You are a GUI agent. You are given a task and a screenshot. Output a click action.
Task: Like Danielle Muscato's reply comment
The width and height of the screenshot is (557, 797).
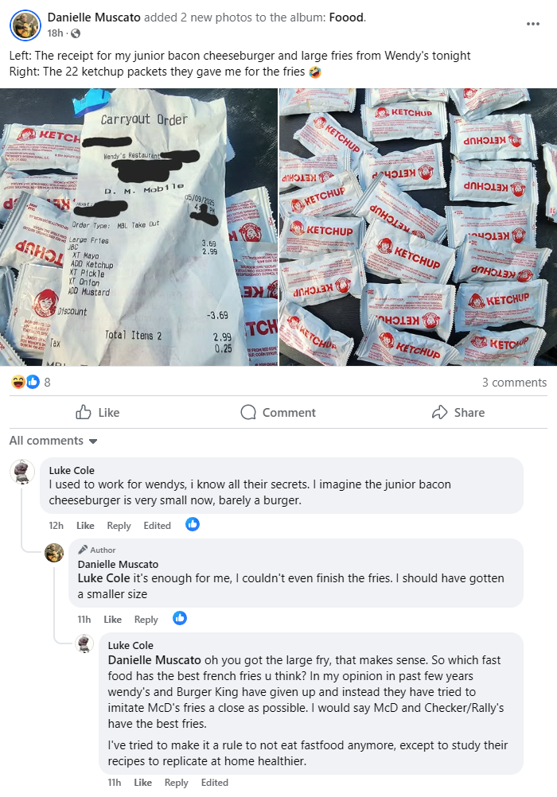click(112, 620)
